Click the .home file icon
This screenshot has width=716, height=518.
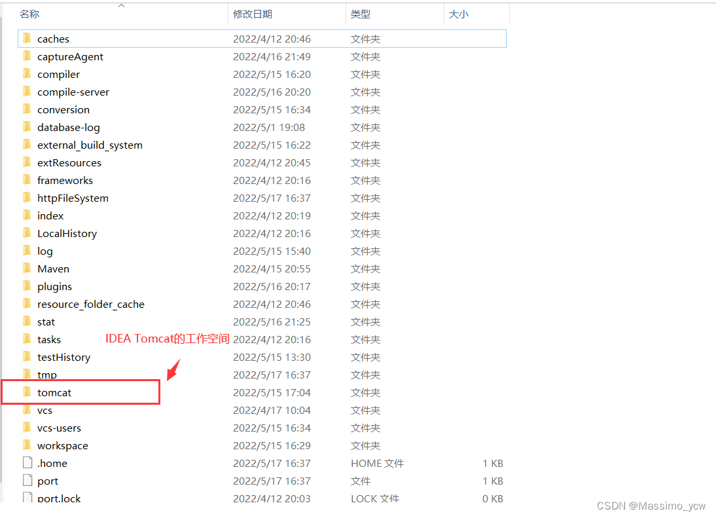coord(27,463)
